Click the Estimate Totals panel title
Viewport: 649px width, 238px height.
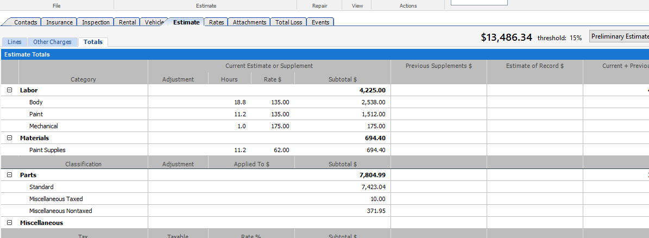click(x=27, y=55)
